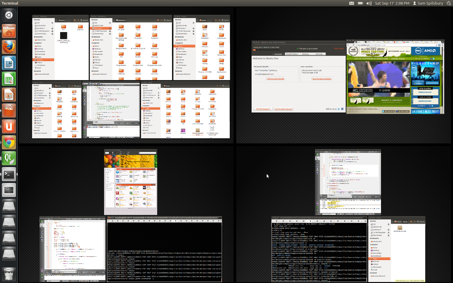Screen dimensions: 453x283
Task: Select Browse Network in the Windows 7 window sidebar
Action: click(x=101, y=74)
